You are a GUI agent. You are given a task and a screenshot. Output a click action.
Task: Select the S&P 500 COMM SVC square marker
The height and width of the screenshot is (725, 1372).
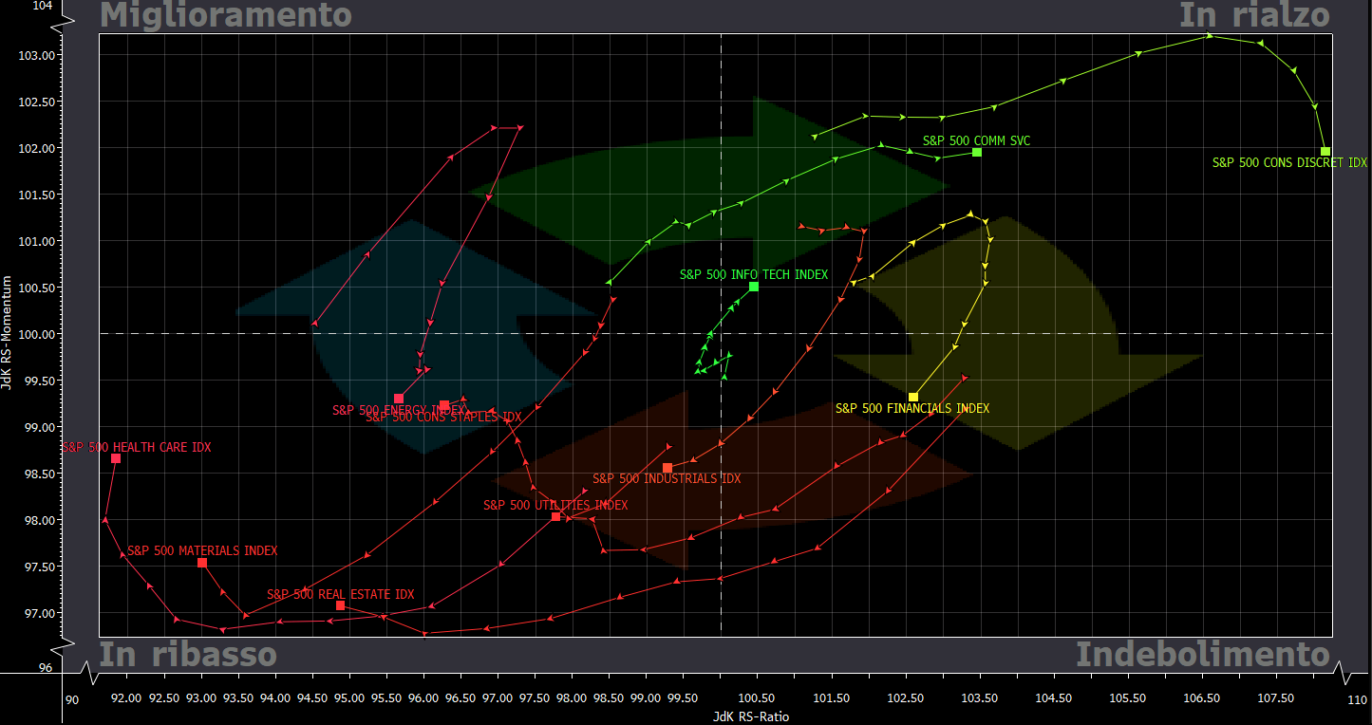point(977,152)
